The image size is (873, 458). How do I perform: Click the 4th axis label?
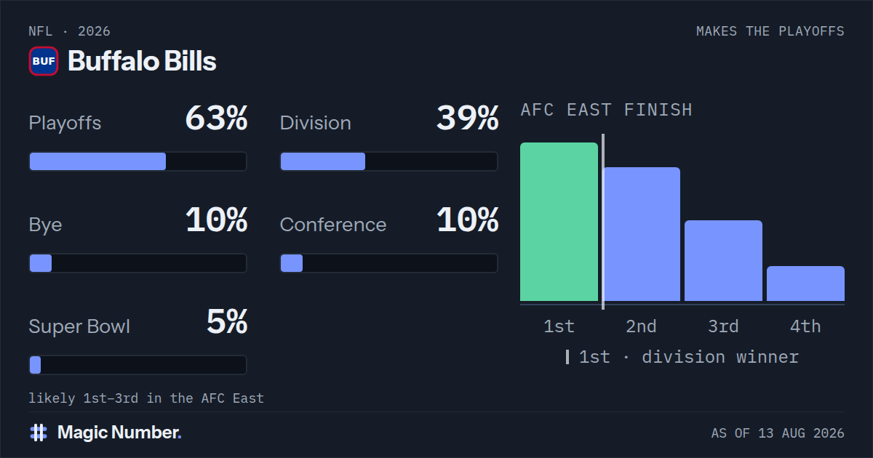click(x=805, y=326)
